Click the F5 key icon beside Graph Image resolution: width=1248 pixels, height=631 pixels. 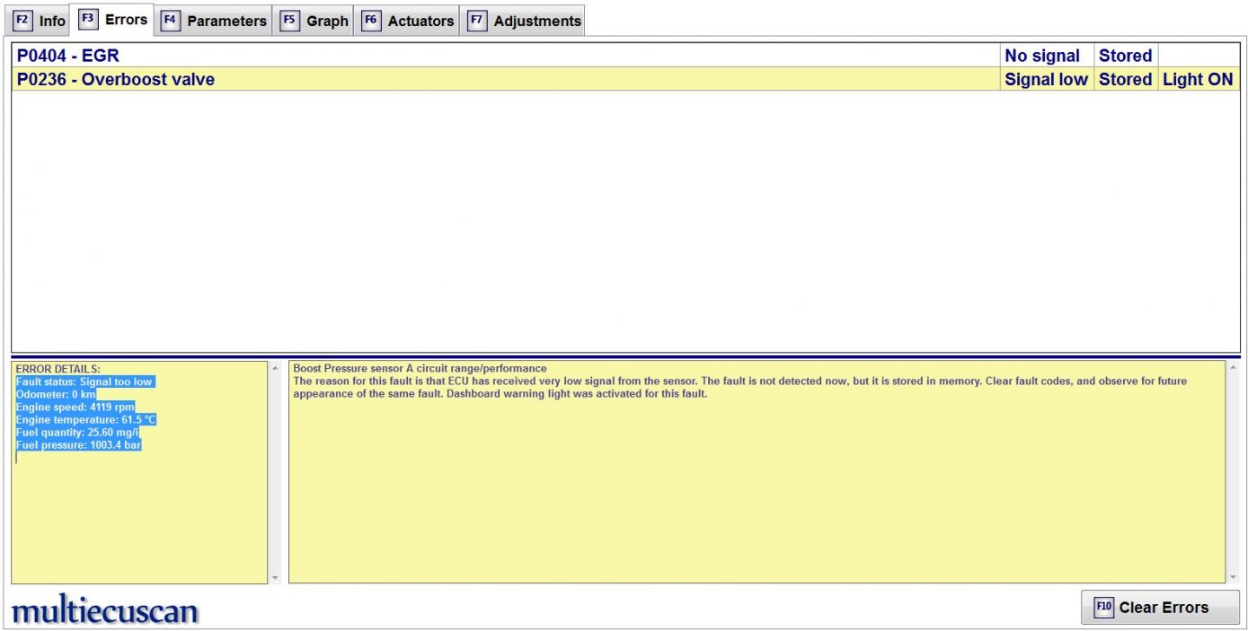289,21
